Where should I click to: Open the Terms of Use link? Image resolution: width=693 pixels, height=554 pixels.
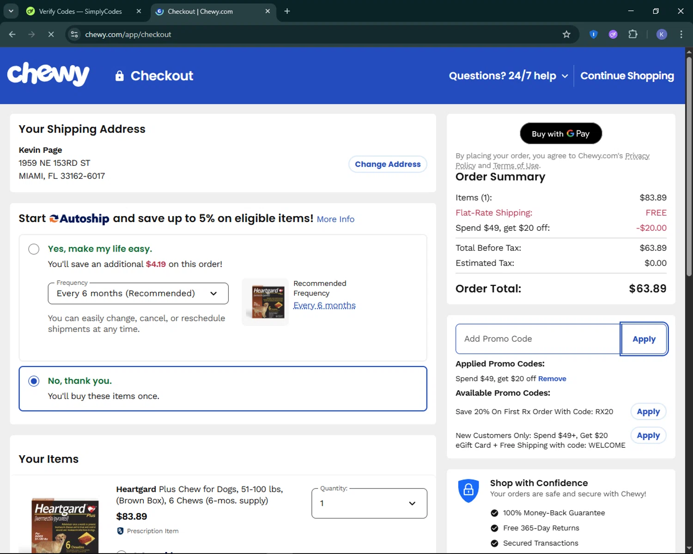pyautogui.click(x=516, y=166)
